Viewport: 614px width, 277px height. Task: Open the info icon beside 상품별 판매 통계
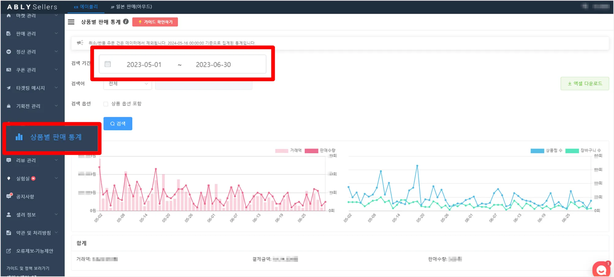[126, 22]
